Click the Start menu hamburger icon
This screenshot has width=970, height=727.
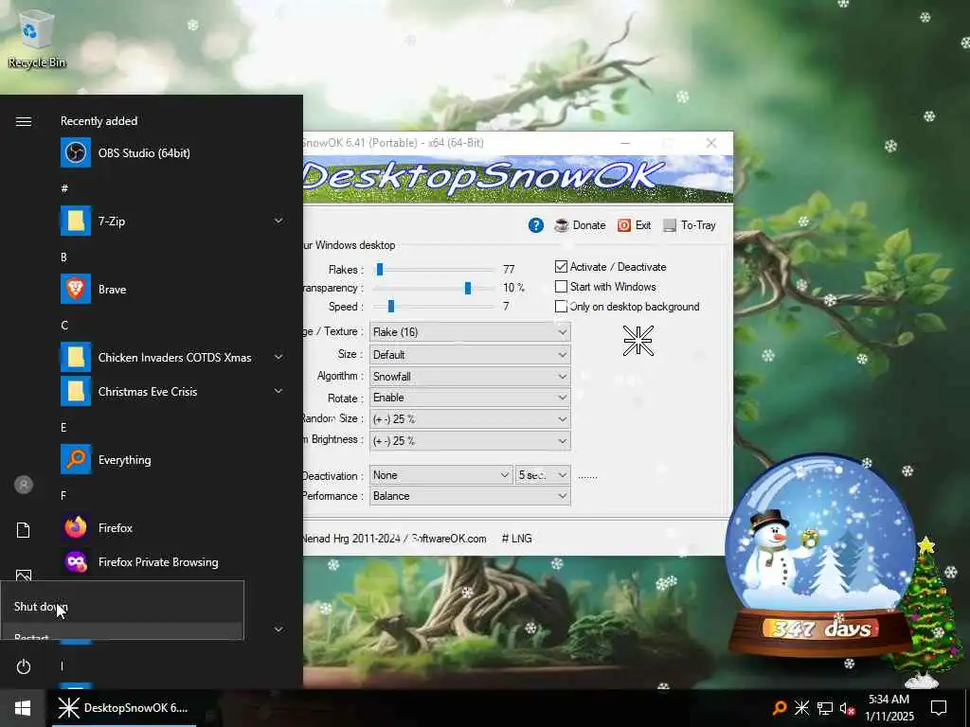pos(24,121)
